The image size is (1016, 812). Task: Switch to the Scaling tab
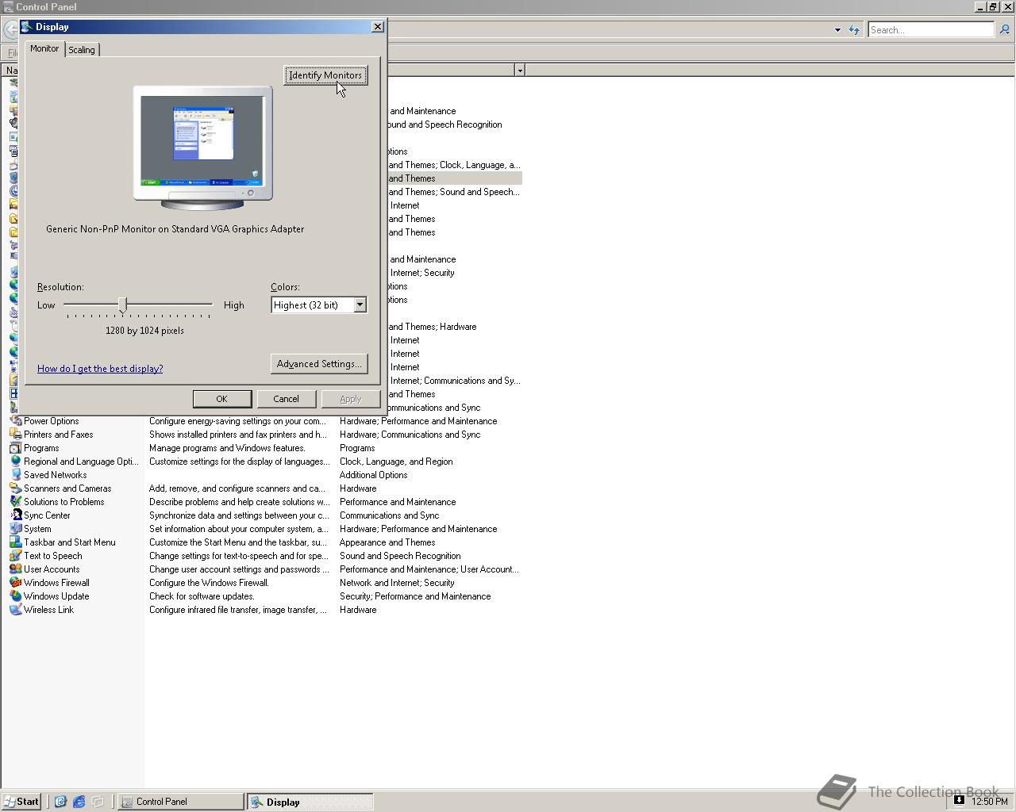(x=81, y=50)
